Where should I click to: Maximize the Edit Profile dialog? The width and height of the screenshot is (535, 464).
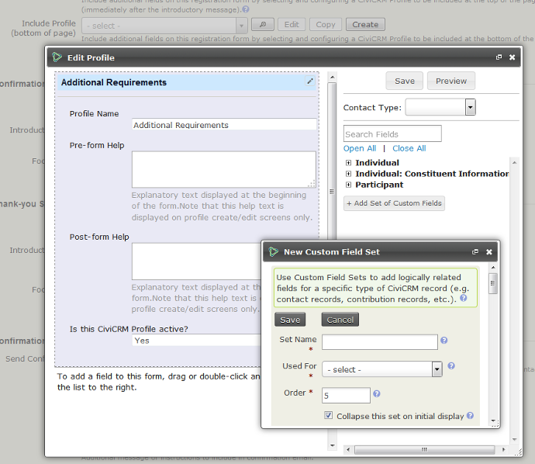tap(499, 57)
